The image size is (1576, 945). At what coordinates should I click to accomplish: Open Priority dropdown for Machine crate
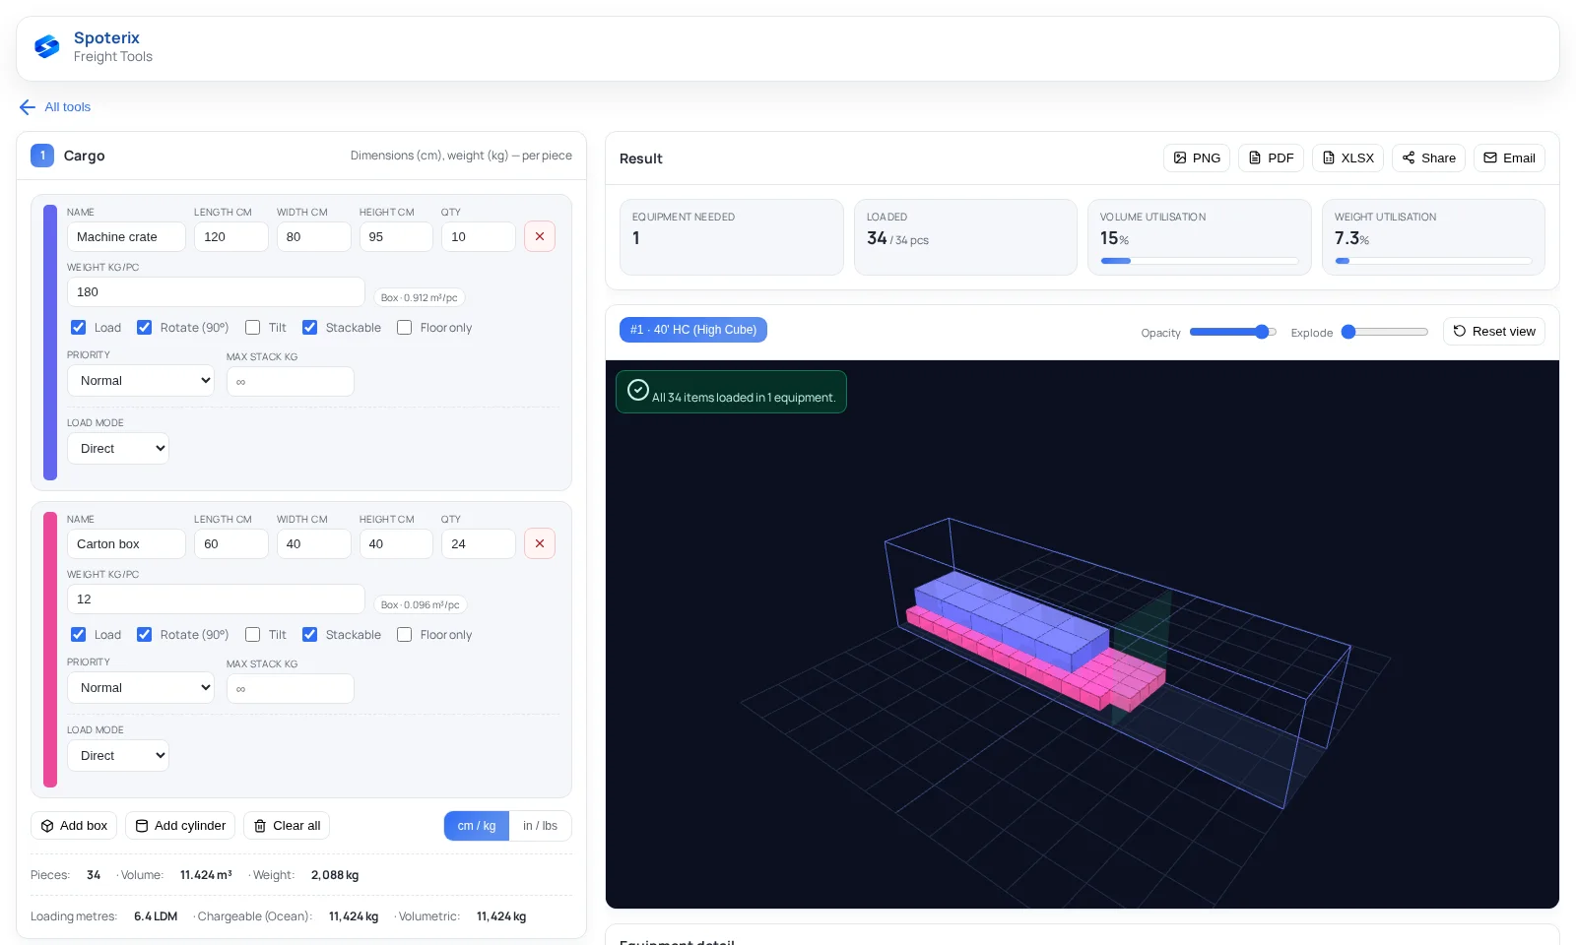pyautogui.click(x=141, y=381)
